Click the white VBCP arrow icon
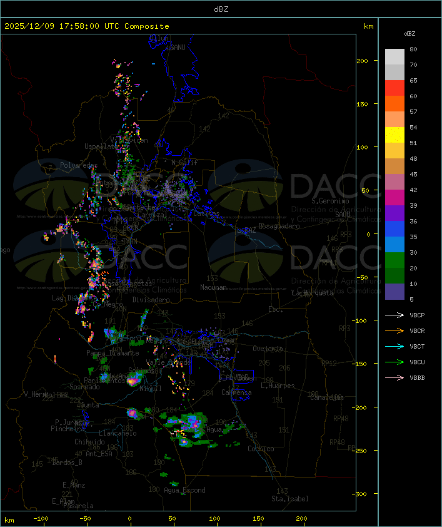Image resolution: width=442 pixels, height=527 pixels. pyautogui.click(x=394, y=315)
